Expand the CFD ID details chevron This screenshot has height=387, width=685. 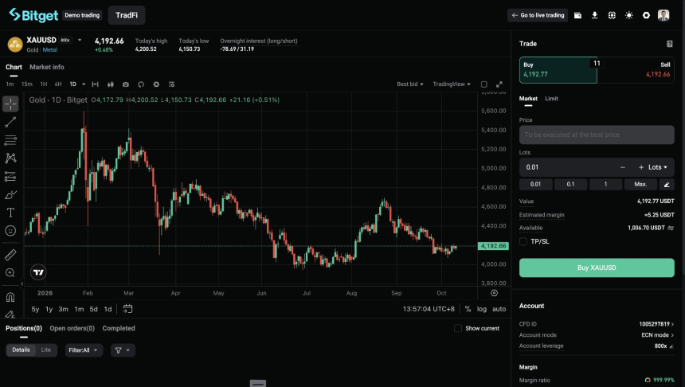coord(672,324)
